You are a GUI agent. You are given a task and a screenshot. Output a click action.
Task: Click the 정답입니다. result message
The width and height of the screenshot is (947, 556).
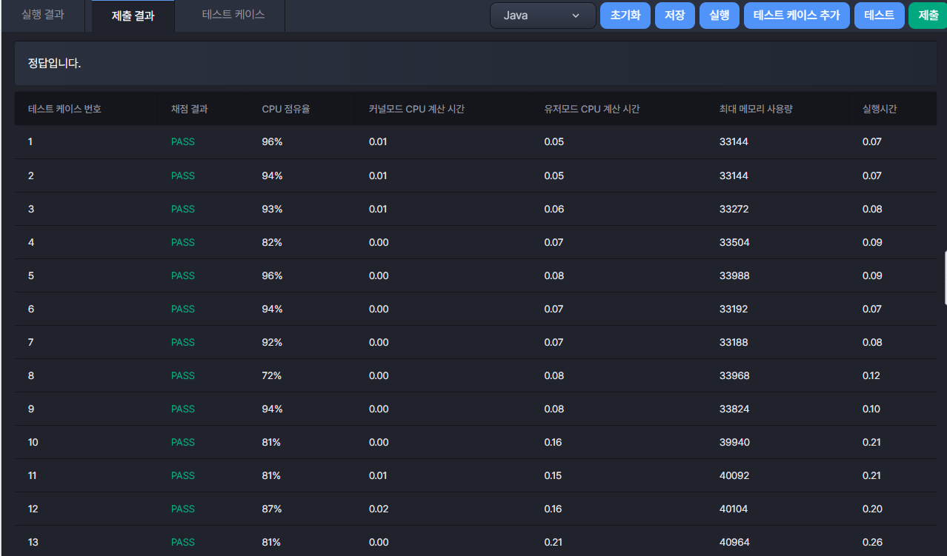54,64
